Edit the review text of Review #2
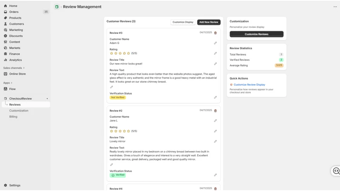The width and height of the screenshot is (340, 191). 111,165
